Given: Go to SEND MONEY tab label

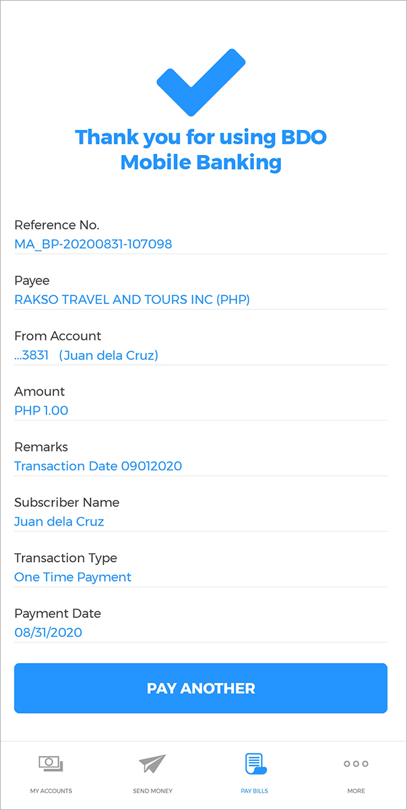Looking at the screenshot, I should tap(152, 791).
